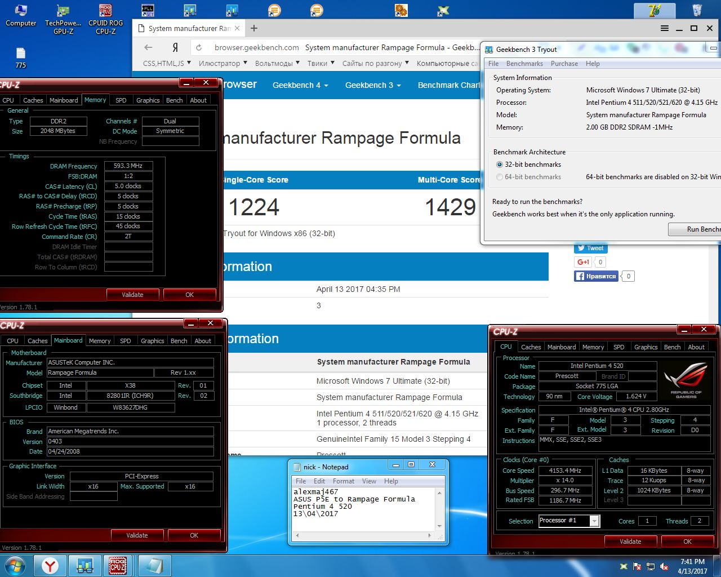
Task: Click the multi-core score 1429
Action: pyautogui.click(x=451, y=207)
